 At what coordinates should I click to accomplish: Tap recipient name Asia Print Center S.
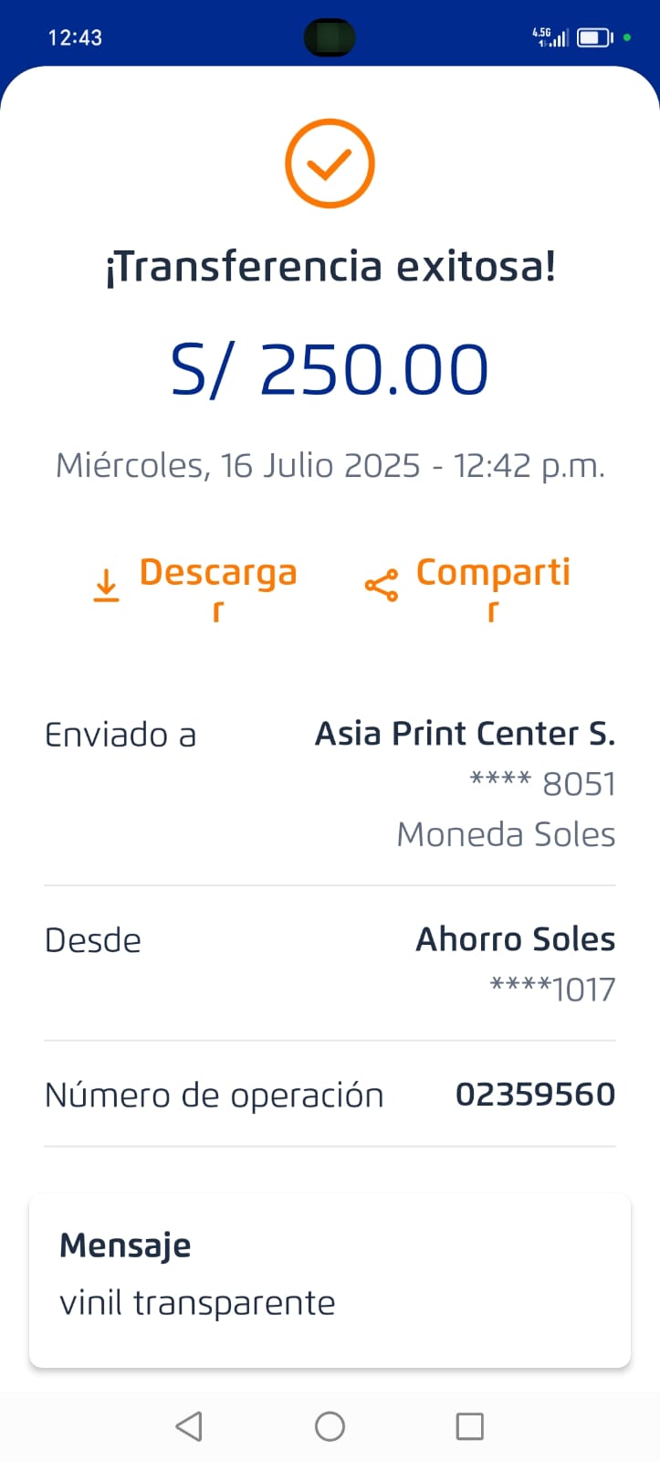(x=465, y=734)
